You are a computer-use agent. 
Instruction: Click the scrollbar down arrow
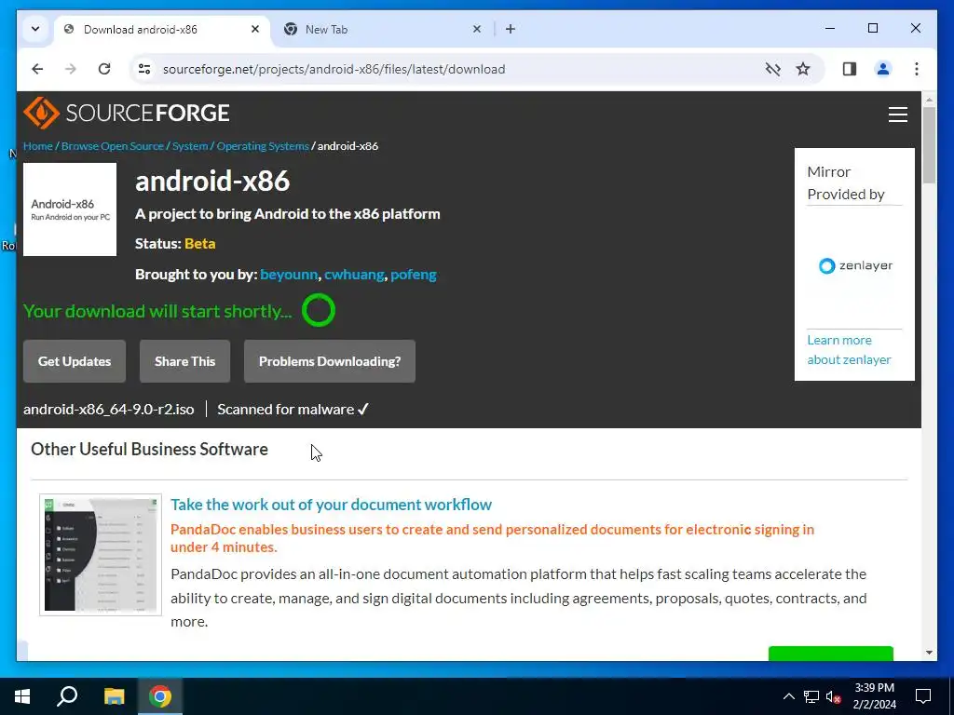tap(929, 653)
